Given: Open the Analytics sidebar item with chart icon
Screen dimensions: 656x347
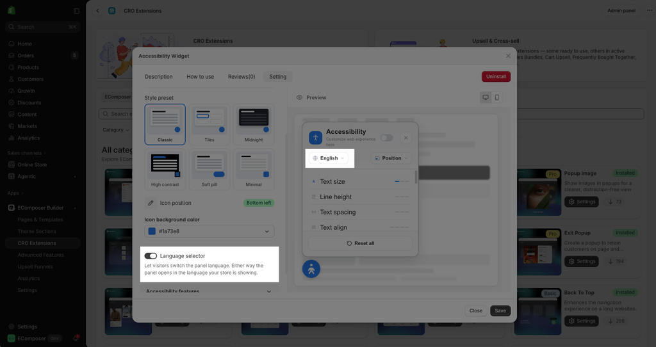Looking at the screenshot, I should click(28, 138).
